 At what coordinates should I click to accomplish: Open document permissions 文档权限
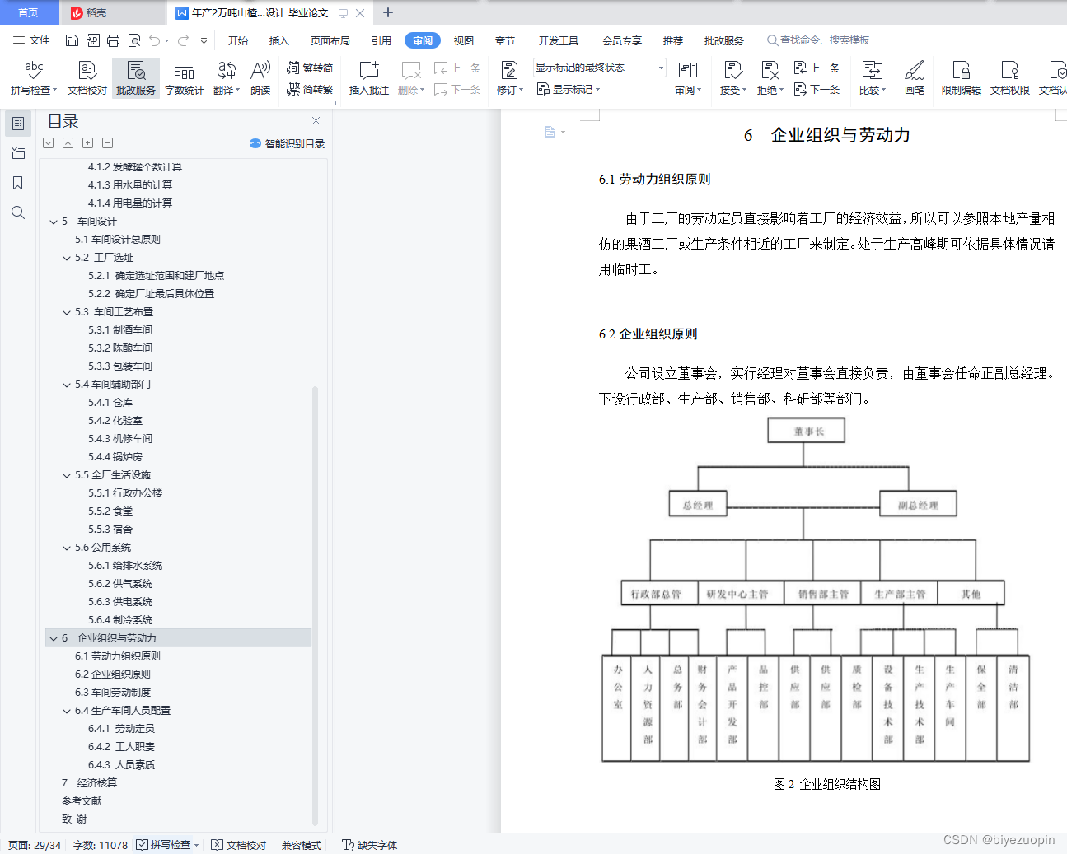click(x=1010, y=78)
